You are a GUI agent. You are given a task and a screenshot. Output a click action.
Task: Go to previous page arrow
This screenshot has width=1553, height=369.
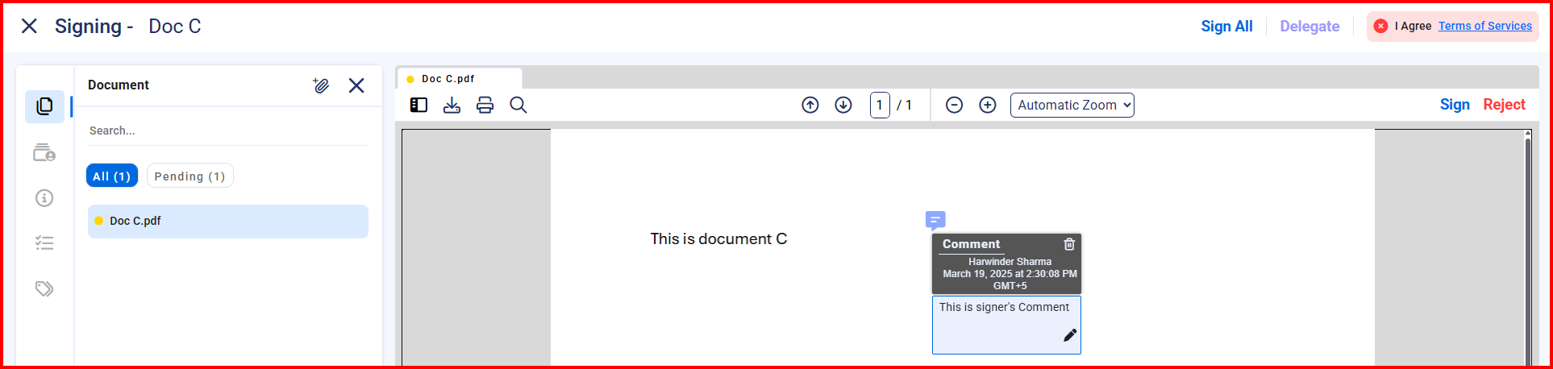coord(810,106)
